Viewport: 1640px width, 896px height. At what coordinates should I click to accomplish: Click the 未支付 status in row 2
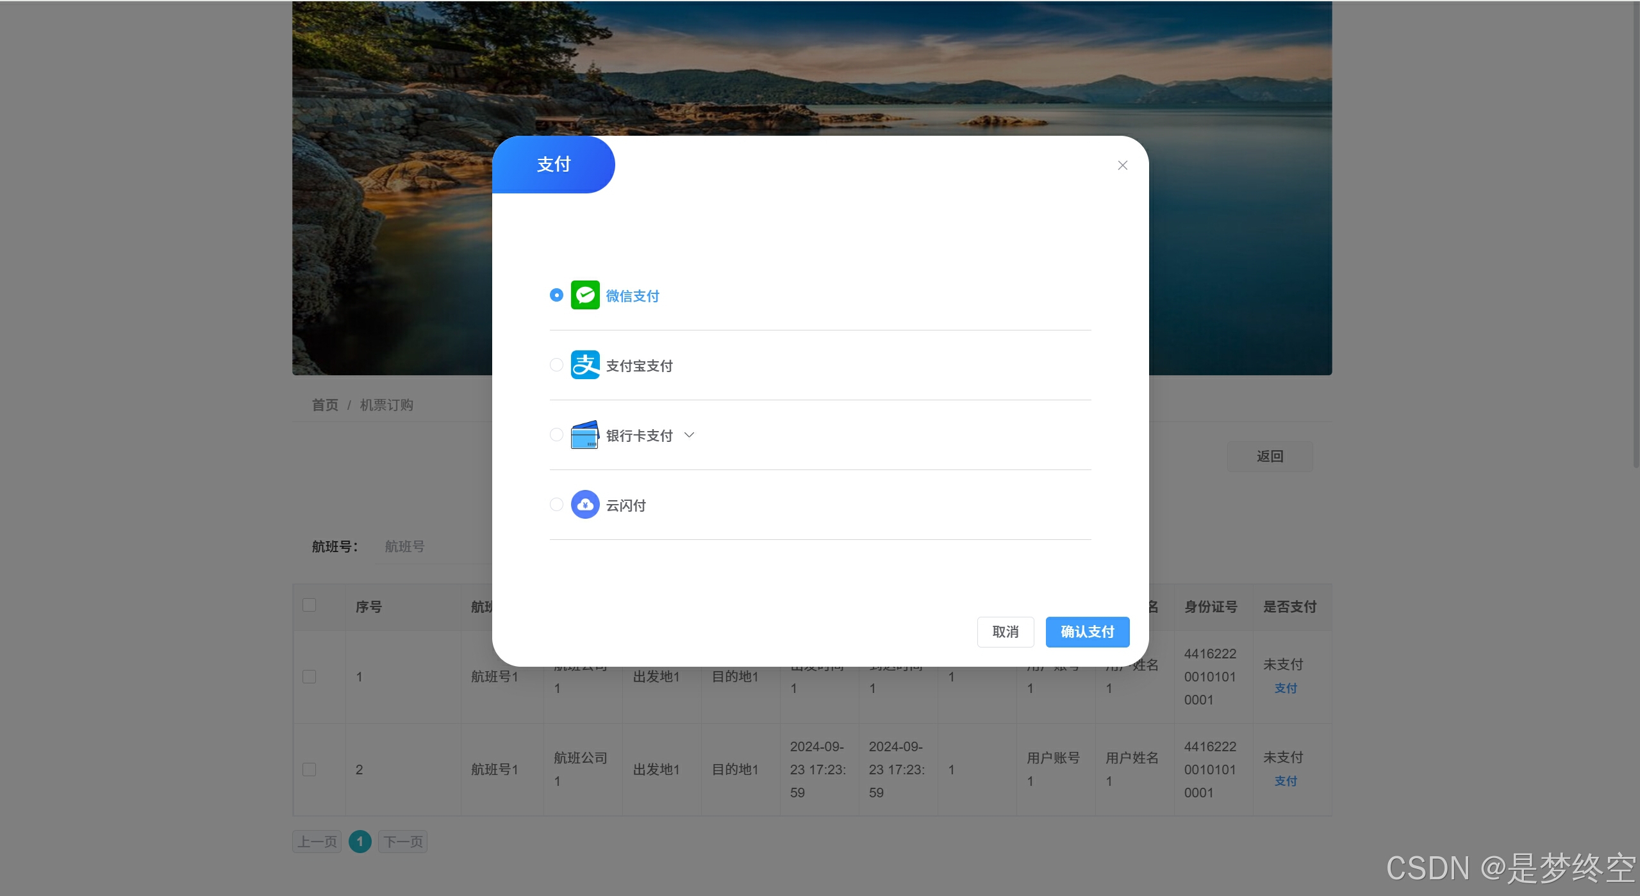point(1283,758)
